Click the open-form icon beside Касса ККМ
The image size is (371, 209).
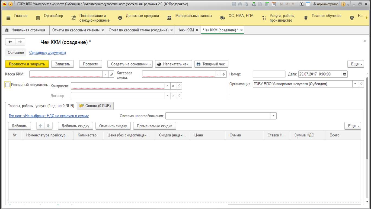pyautogui.click(x=111, y=74)
